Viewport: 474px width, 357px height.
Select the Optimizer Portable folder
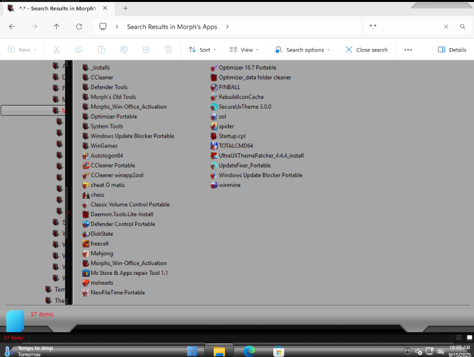[x=110, y=117]
